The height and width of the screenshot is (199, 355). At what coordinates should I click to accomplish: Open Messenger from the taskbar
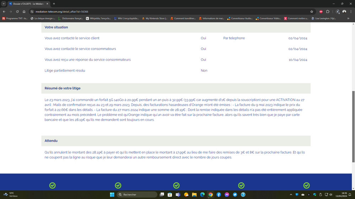[x=227, y=194]
